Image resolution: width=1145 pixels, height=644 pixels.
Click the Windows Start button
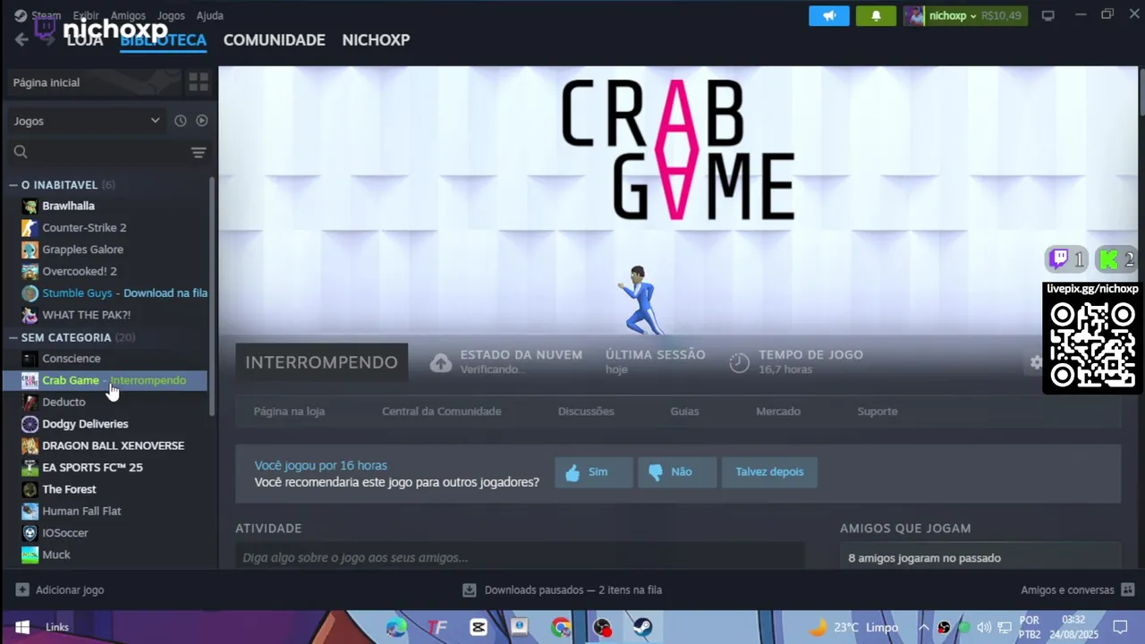(x=21, y=627)
